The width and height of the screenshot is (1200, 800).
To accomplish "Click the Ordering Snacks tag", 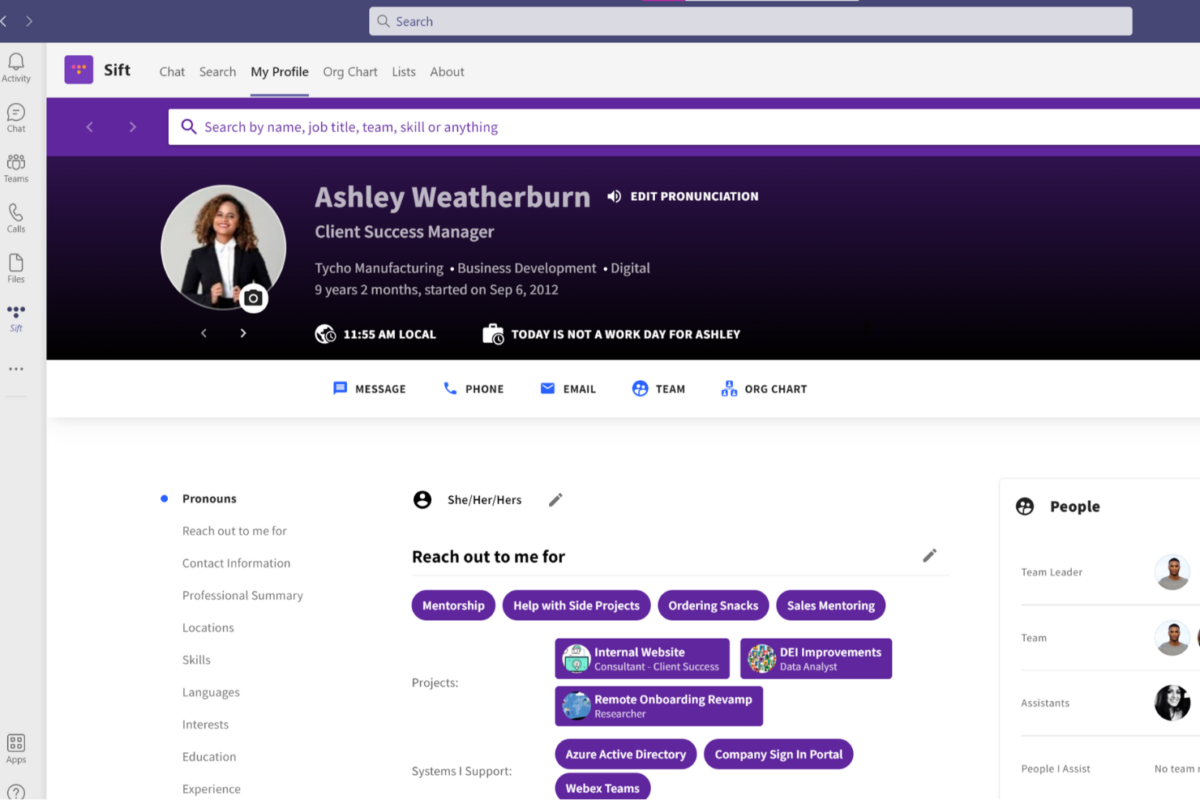I will [714, 605].
